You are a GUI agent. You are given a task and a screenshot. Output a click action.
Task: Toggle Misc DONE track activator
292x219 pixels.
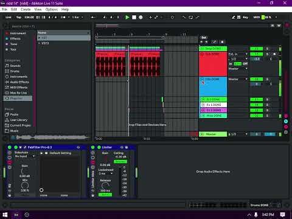tap(256, 116)
